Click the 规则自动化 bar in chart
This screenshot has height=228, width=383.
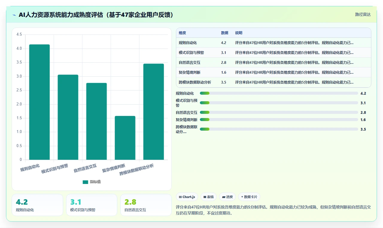click(39, 102)
